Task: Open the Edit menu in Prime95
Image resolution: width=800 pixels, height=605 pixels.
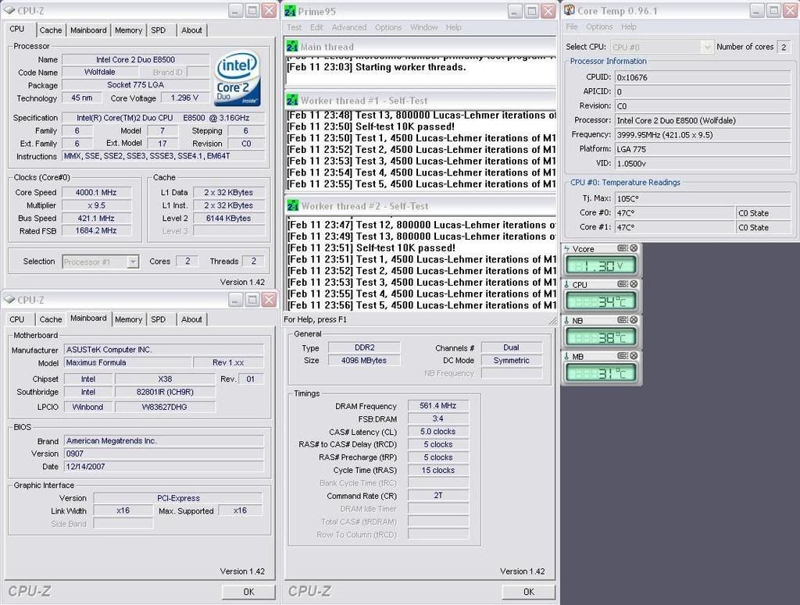Action: coord(317,27)
